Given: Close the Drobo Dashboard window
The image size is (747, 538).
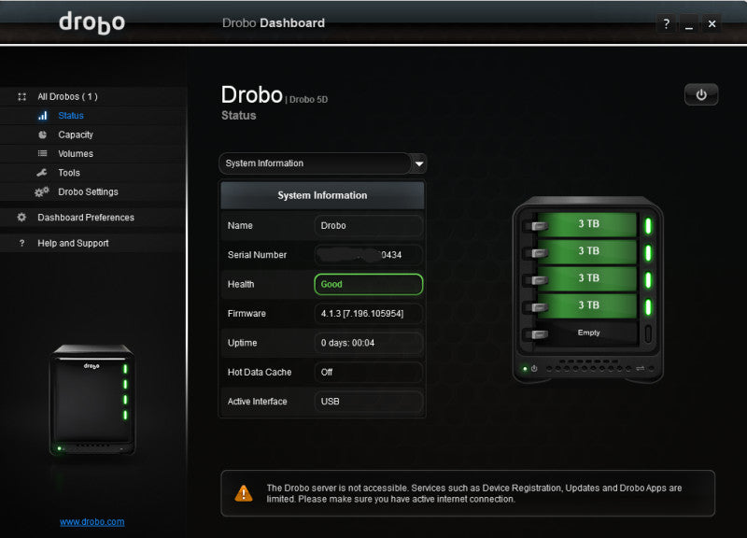Looking at the screenshot, I should pyautogui.click(x=712, y=23).
